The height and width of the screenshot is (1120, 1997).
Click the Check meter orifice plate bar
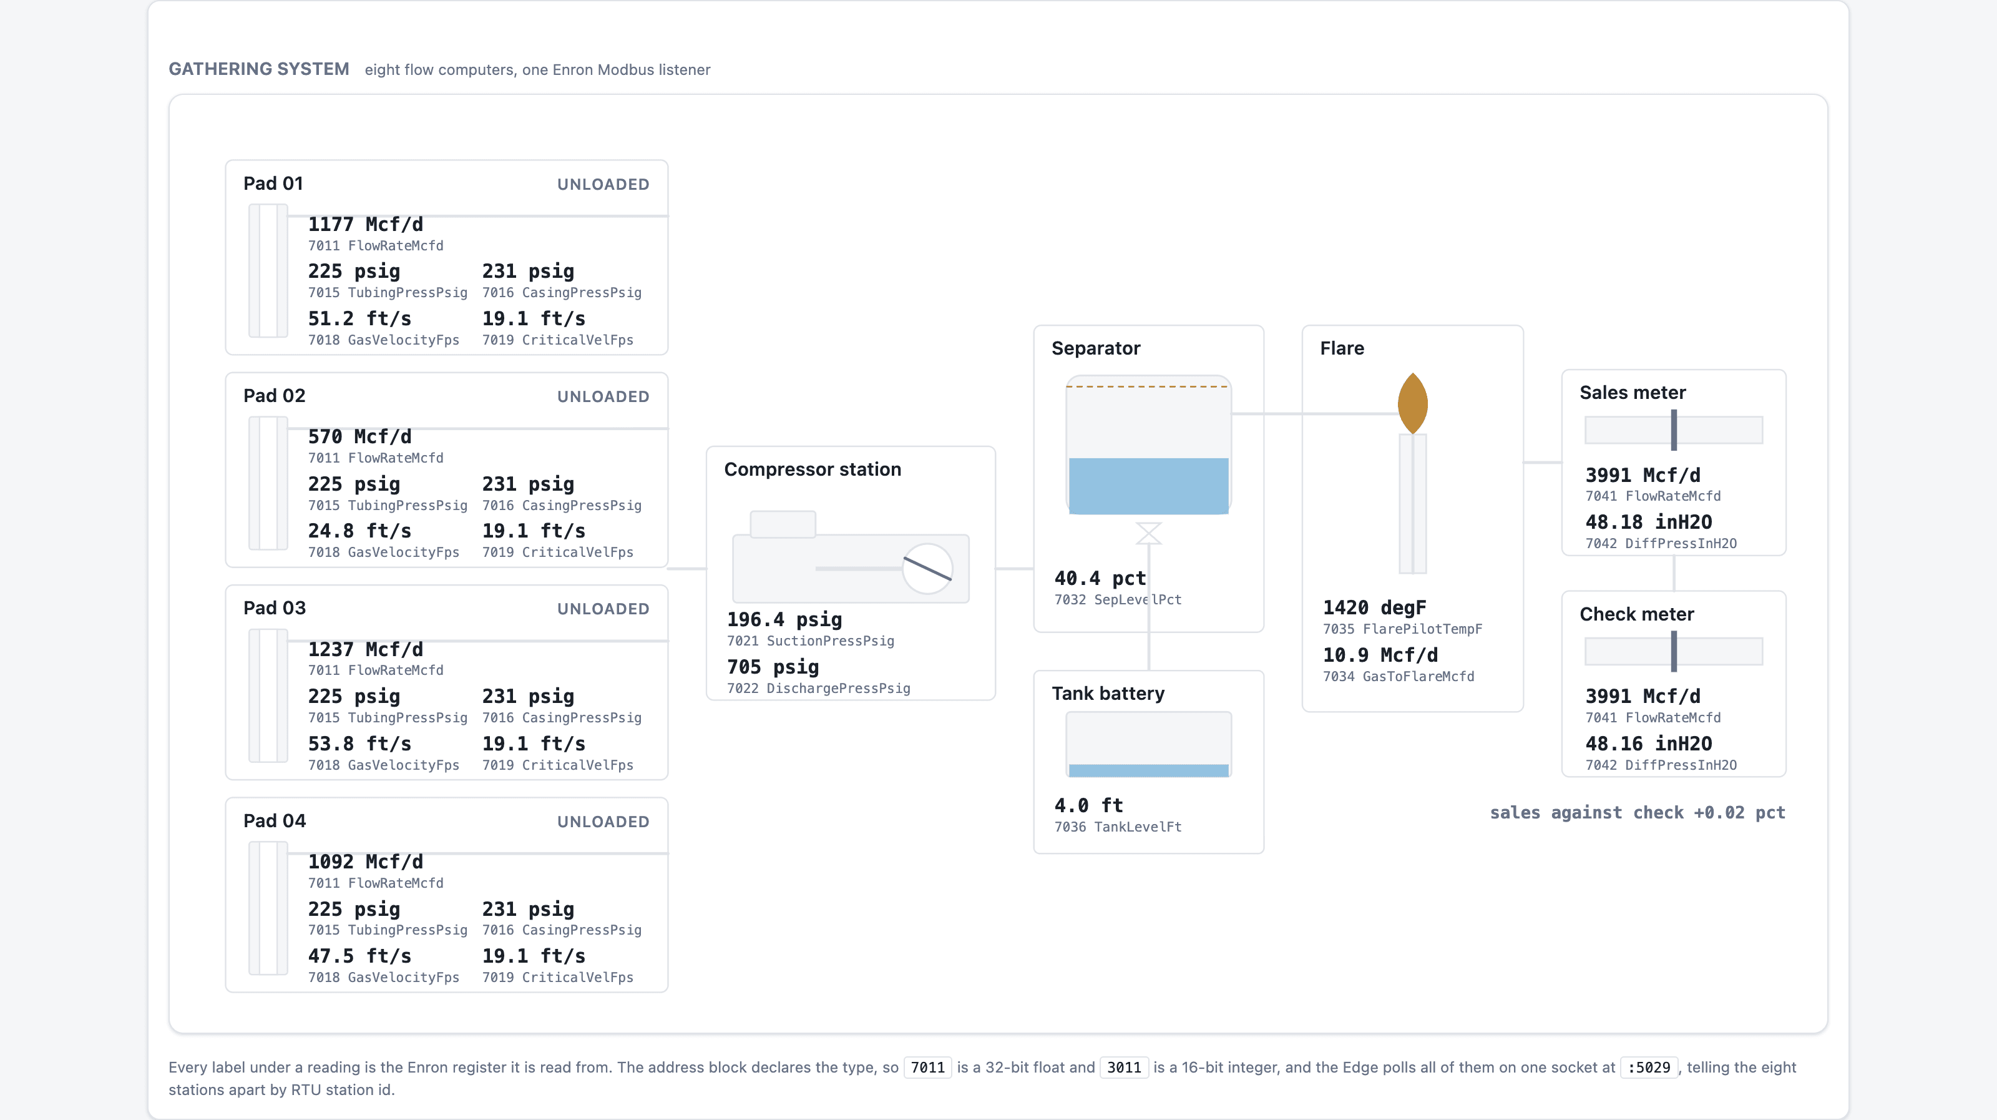click(1674, 652)
